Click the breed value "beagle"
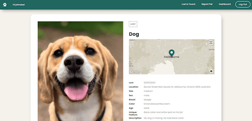This screenshot has width=252, height=121. 147,100
